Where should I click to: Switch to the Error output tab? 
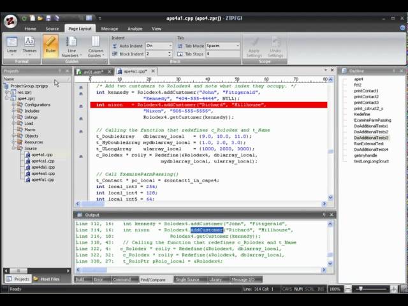click(101, 279)
